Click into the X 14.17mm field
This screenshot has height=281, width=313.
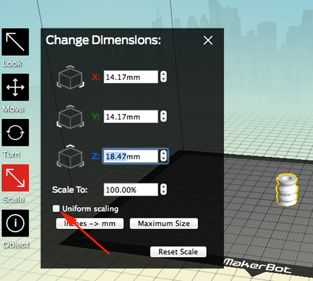(131, 77)
